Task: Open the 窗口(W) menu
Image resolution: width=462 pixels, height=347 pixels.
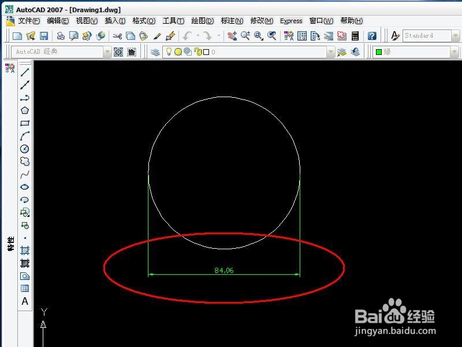Action: (x=321, y=21)
